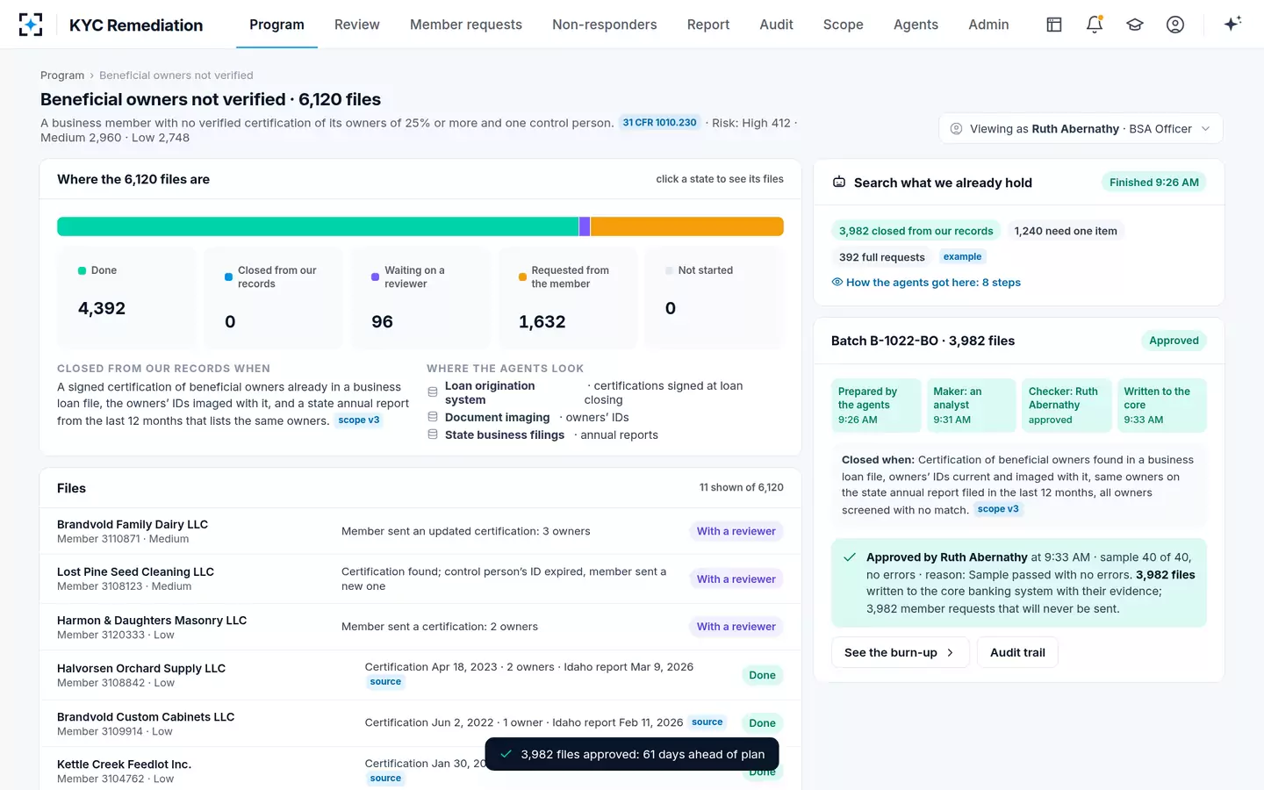Image resolution: width=1264 pixels, height=790 pixels.
Task: Click the KYC Remediation logo icon
Action: 31,25
